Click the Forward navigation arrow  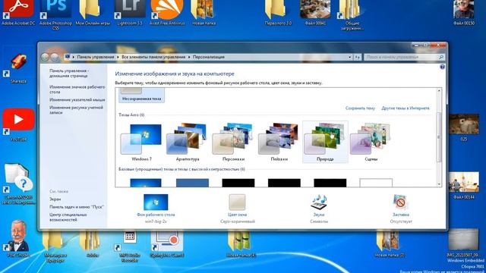55,57
